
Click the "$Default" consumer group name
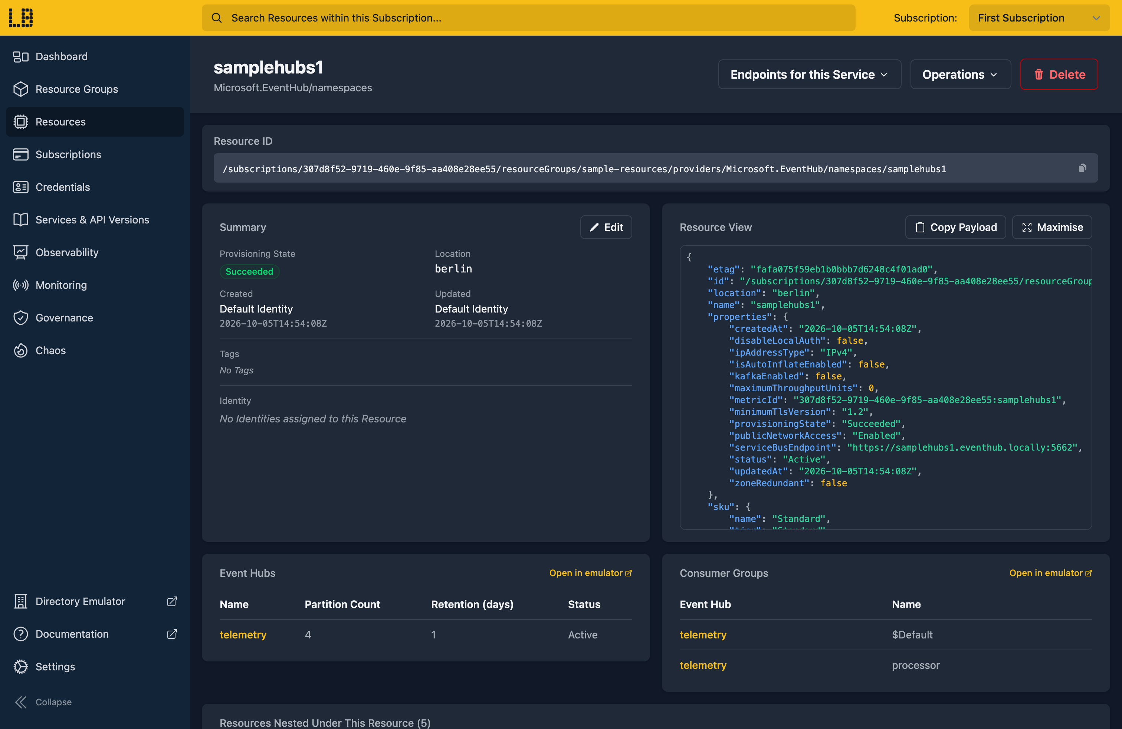pyautogui.click(x=912, y=635)
